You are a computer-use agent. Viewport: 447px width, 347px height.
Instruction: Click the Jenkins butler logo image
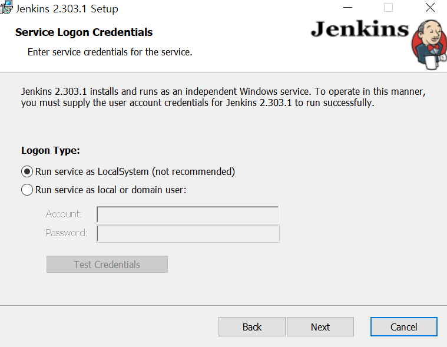(429, 45)
